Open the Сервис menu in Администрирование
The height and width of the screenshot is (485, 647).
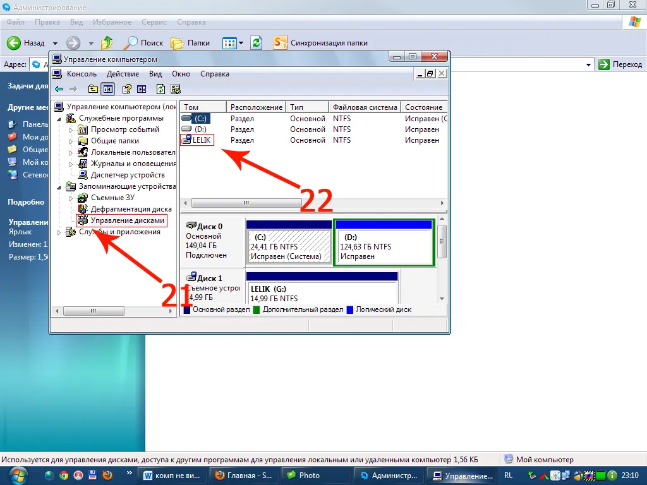pos(154,22)
